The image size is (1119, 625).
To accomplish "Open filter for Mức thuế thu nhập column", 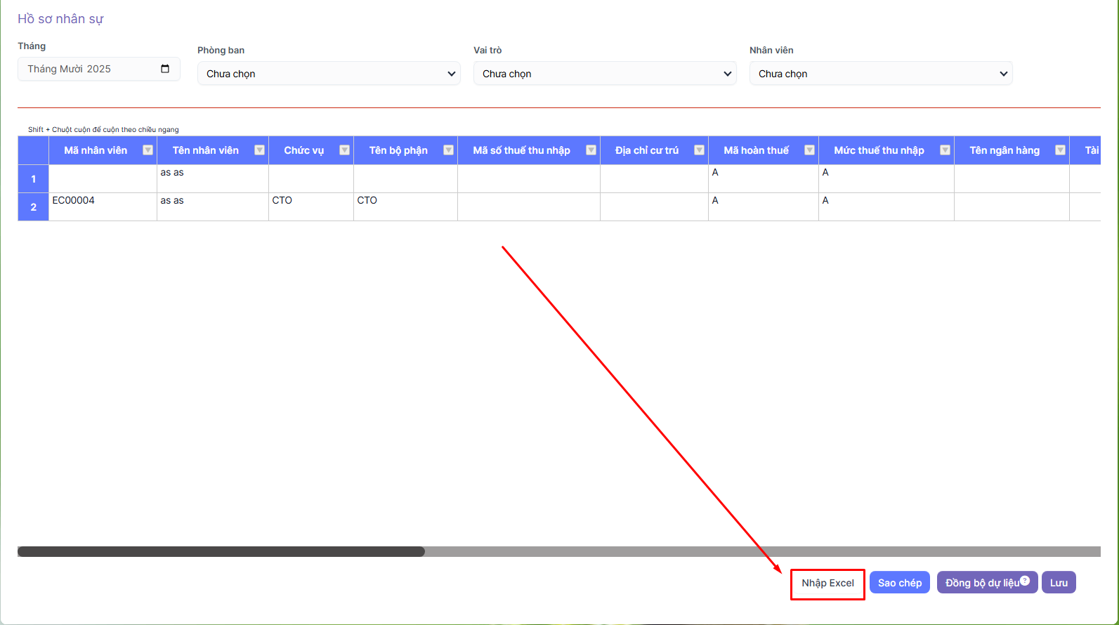I will pyautogui.click(x=945, y=150).
